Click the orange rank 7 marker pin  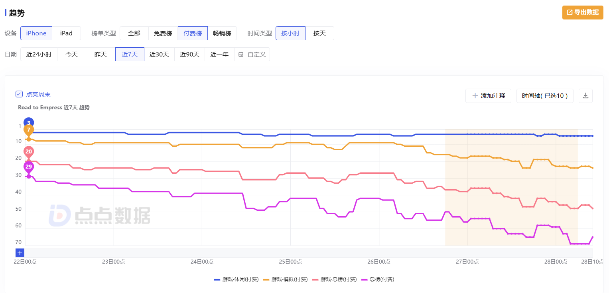[x=29, y=130]
